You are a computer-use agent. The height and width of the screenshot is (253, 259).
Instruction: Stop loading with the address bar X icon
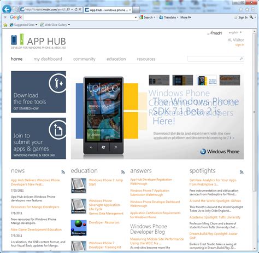pos(80,9)
